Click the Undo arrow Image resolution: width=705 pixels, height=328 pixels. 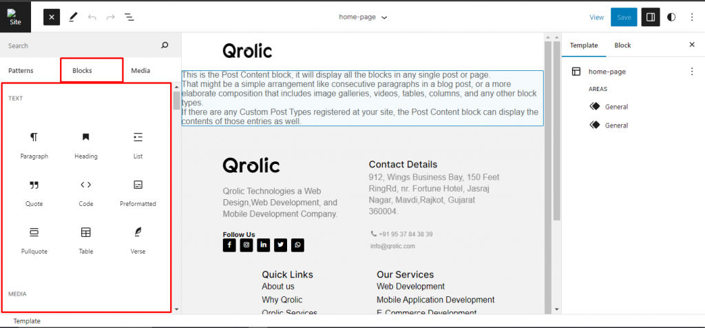tap(92, 17)
